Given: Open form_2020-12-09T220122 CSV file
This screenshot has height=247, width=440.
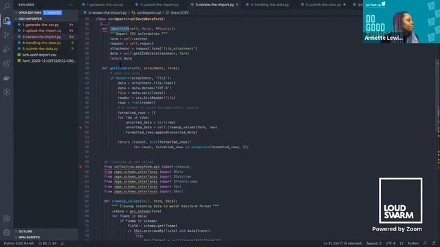Looking at the screenshot, I should click(x=46, y=61).
